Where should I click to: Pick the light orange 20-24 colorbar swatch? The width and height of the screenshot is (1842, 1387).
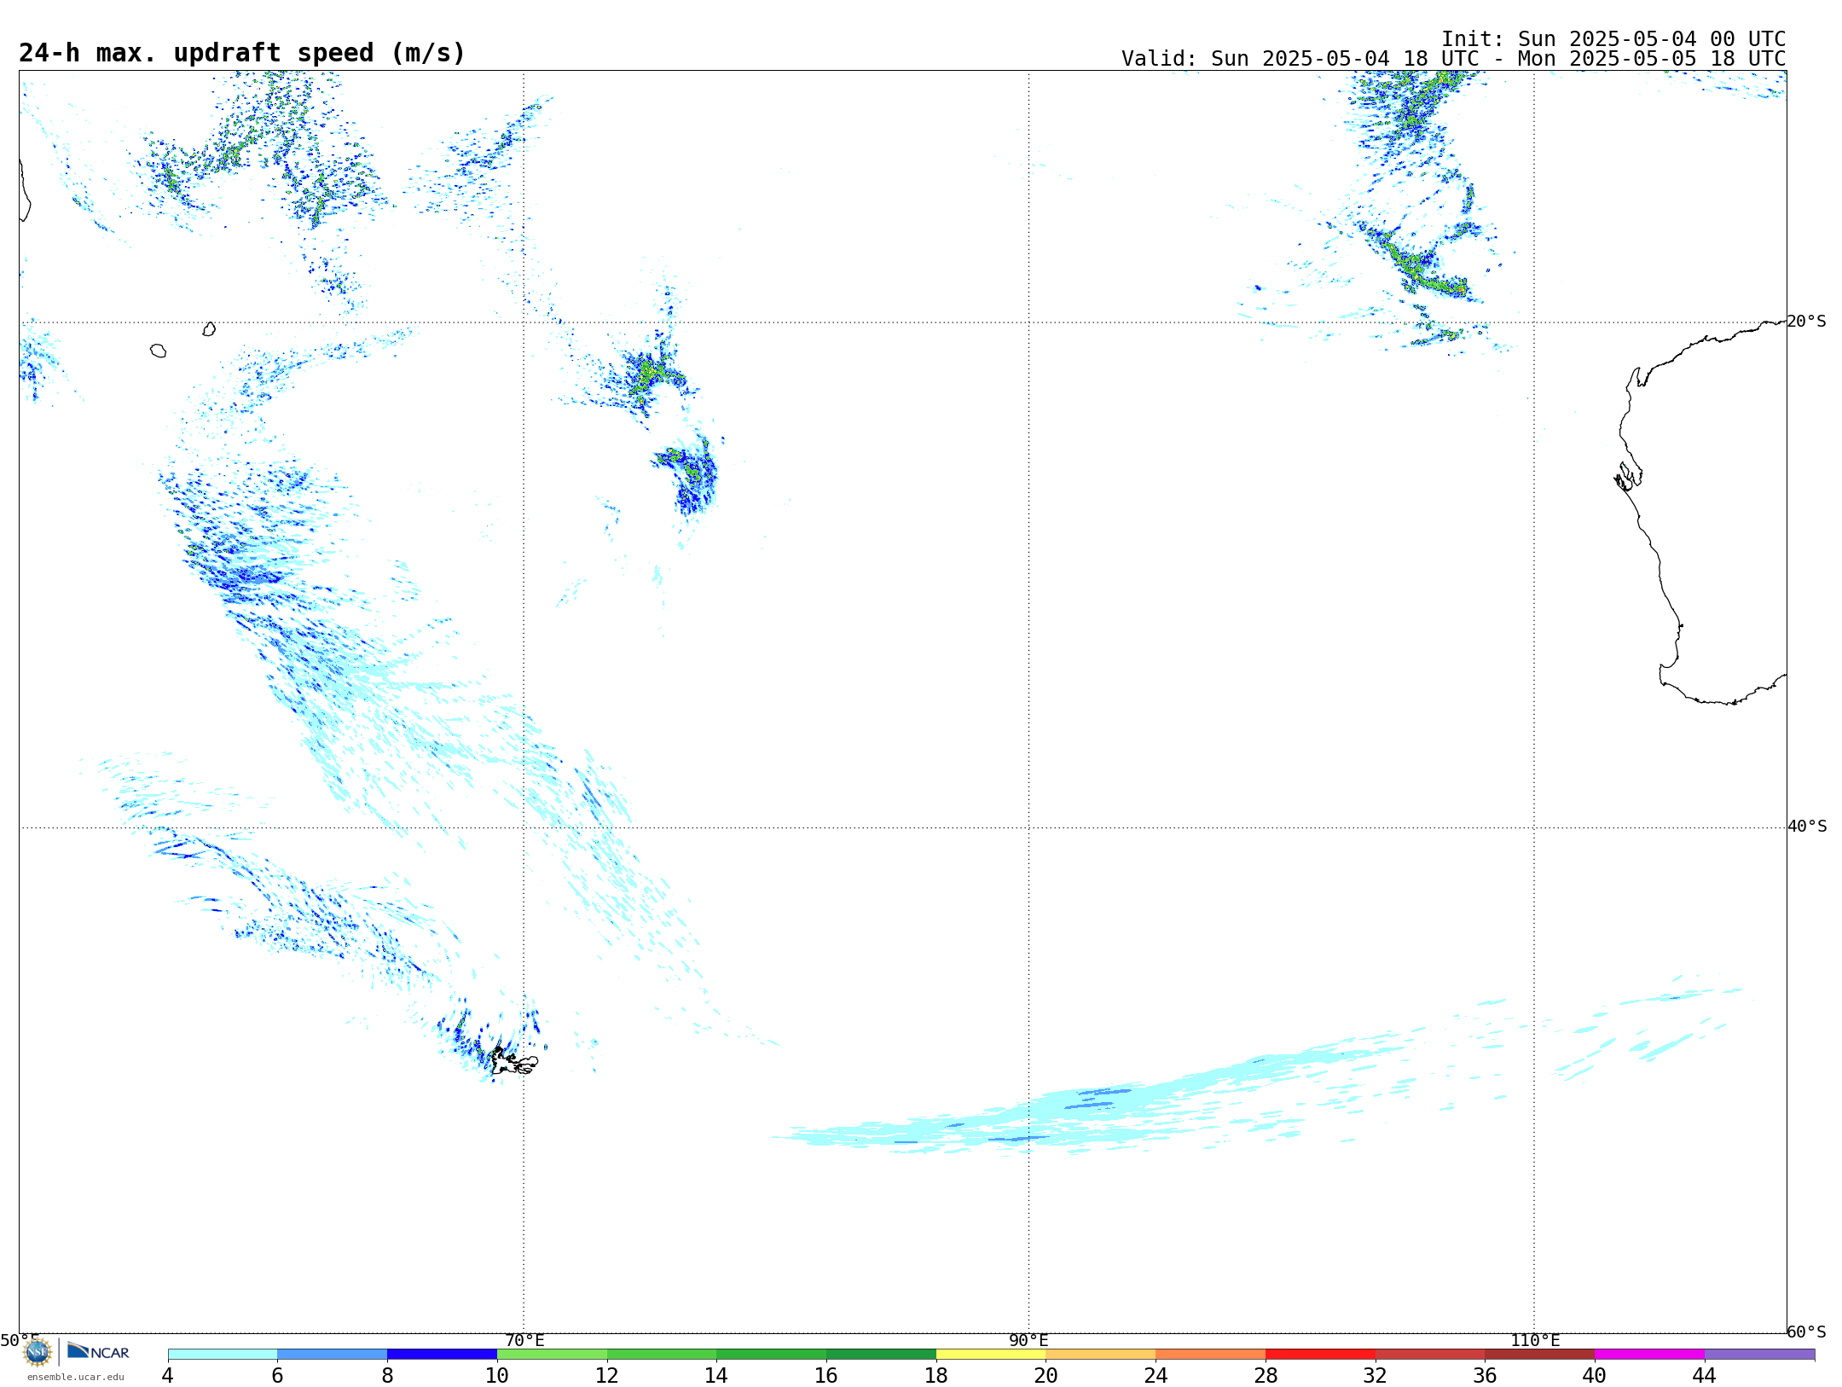click(1101, 1354)
